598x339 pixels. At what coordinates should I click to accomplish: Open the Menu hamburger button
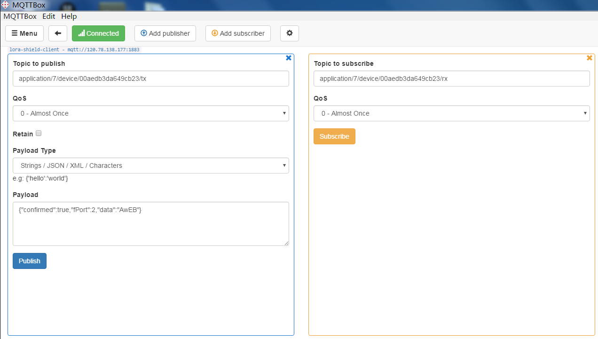coord(24,33)
